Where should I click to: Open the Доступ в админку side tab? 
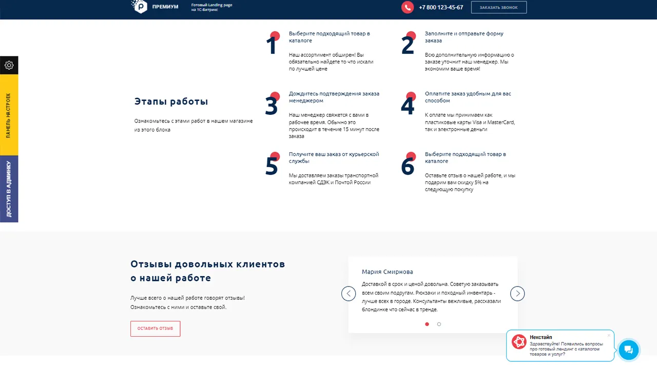(9, 189)
